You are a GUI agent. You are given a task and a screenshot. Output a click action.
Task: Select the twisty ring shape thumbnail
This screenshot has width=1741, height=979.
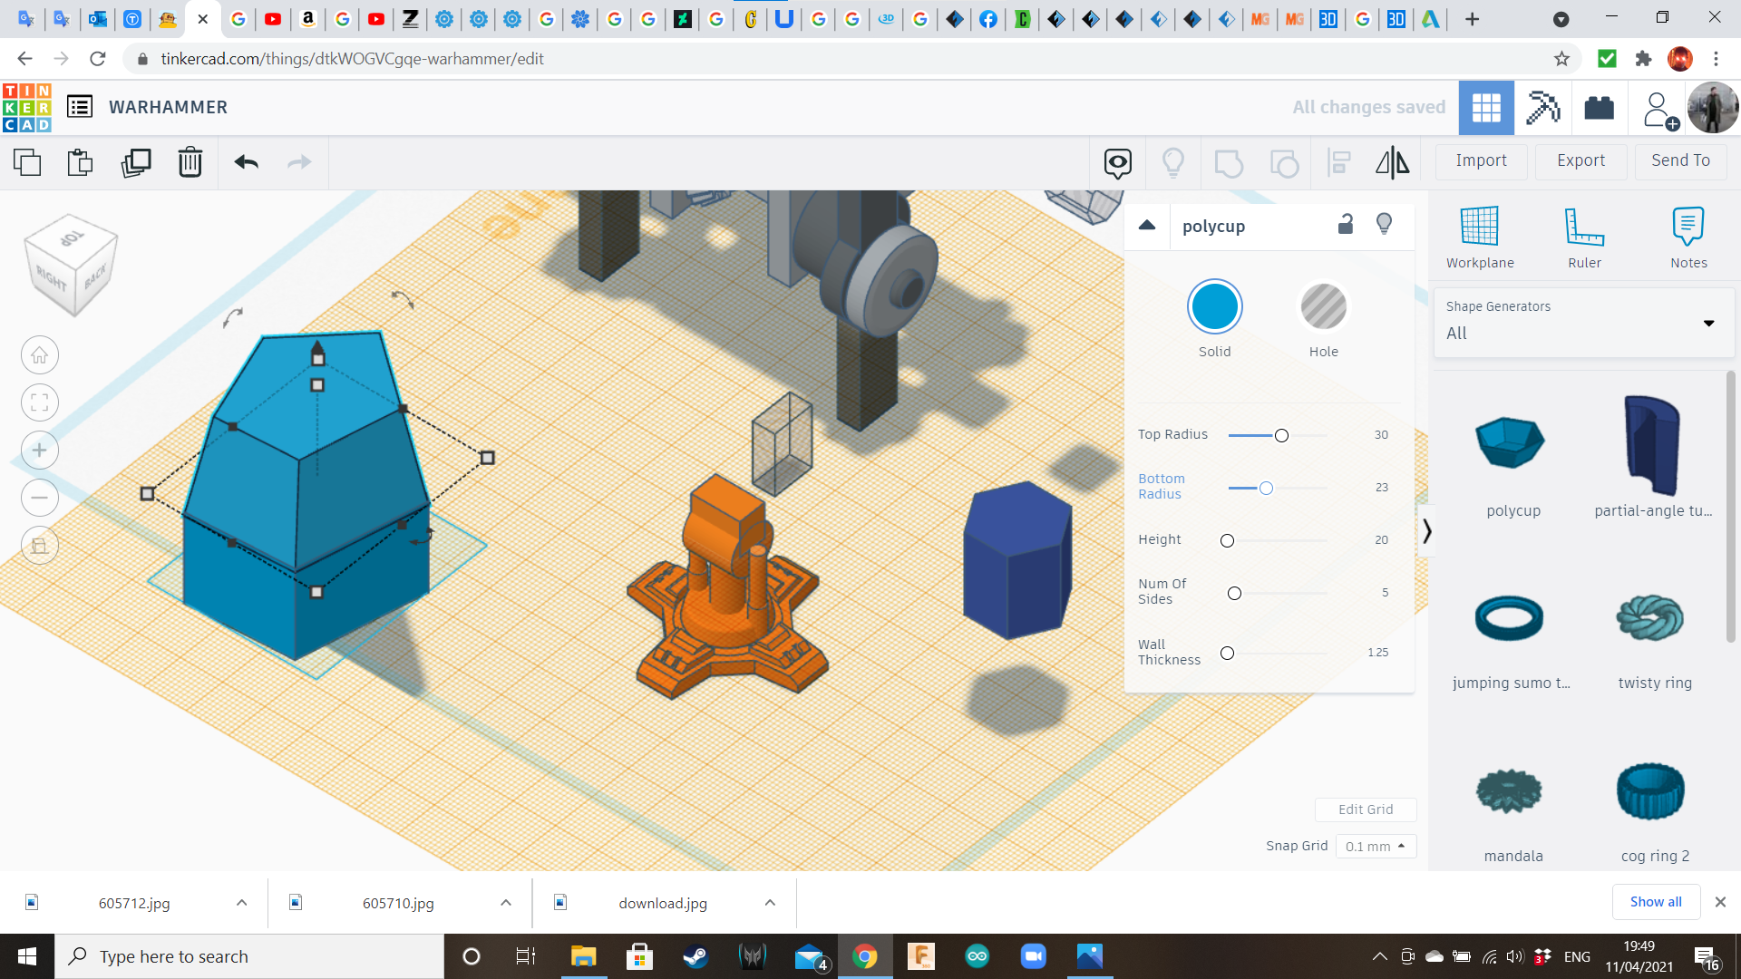1650,619
